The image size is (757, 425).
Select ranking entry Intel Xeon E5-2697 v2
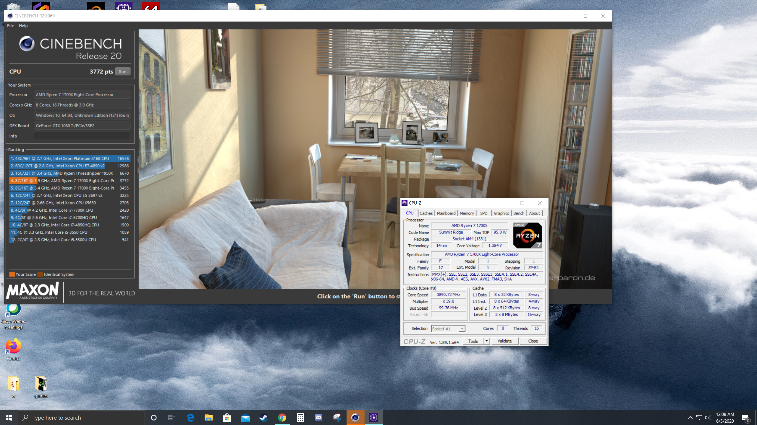pos(70,195)
